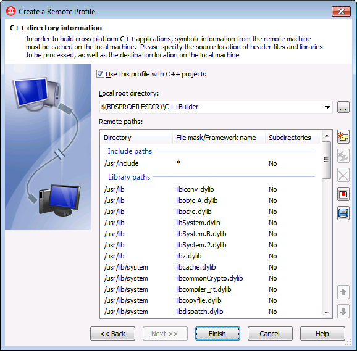Select the libobjc.A.dylib row
The width and height of the screenshot is (357, 351).
[x=211, y=200]
